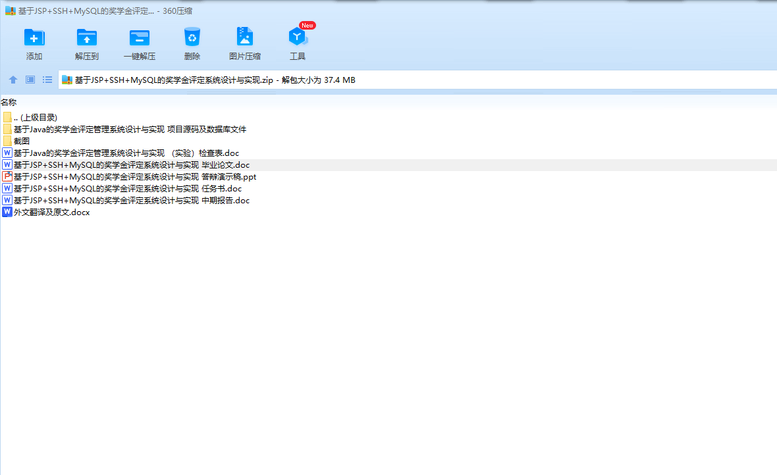Switch to the detail pane view icon
This screenshot has height=475, width=777.
pyautogui.click(x=30, y=80)
